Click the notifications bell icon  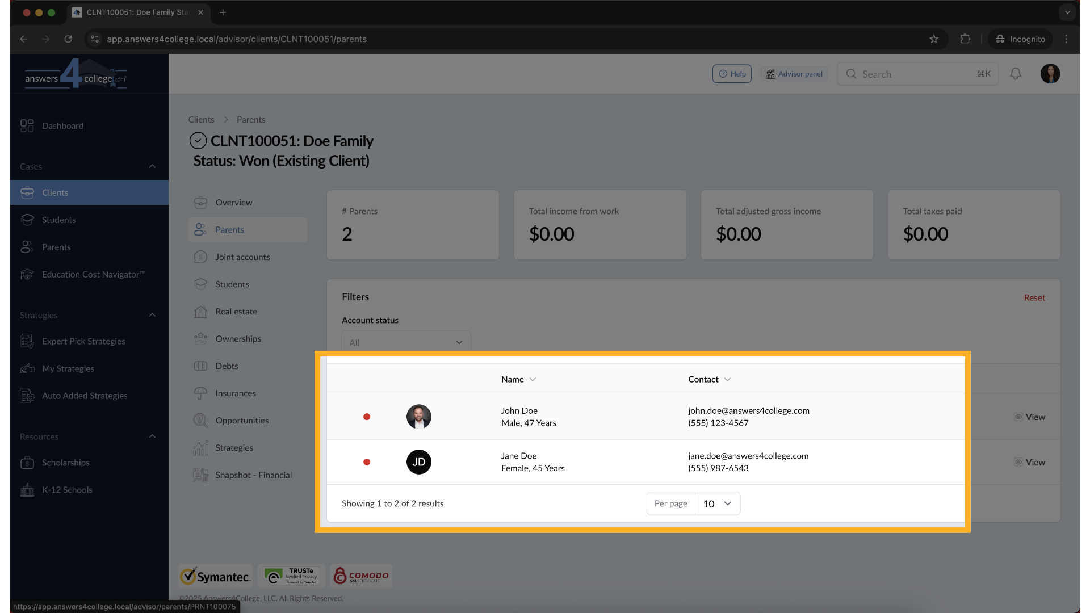(x=1016, y=74)
